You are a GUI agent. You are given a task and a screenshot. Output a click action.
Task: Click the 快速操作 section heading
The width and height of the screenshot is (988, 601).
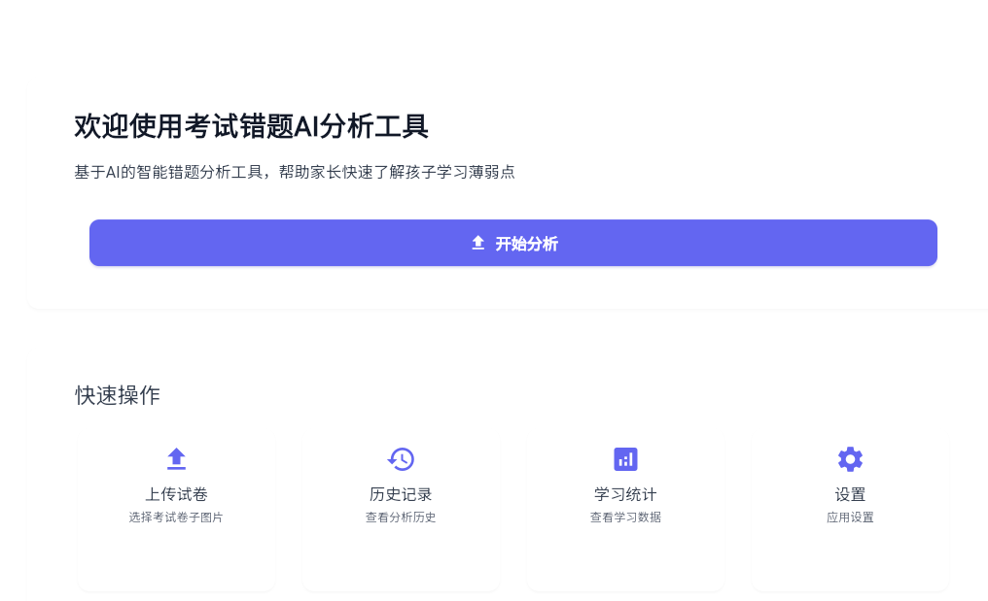tap(118, 395)
